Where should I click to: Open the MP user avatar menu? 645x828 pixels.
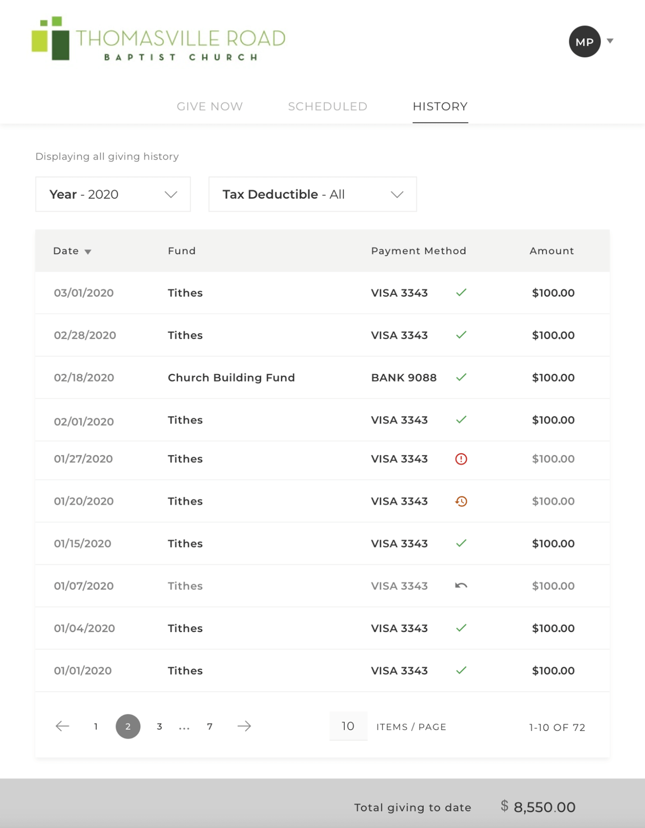pos(585,41)
